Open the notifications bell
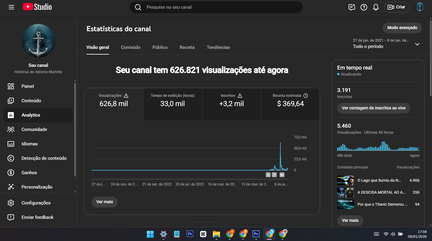The width and height of the screenshot is (432, 241). 376,7
